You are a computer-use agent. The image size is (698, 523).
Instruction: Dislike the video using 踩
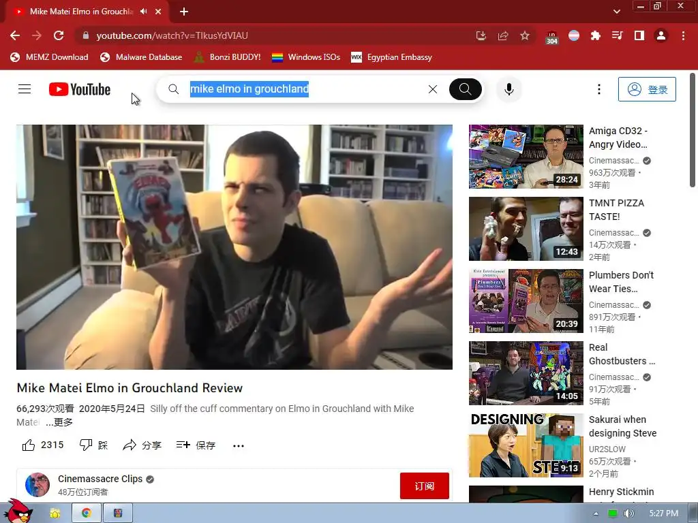pos(93,445)
